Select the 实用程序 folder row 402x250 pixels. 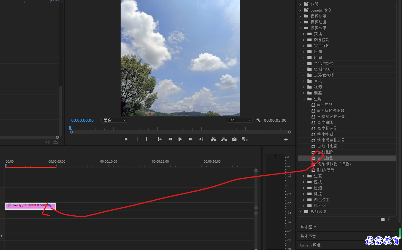coord(347,46)
